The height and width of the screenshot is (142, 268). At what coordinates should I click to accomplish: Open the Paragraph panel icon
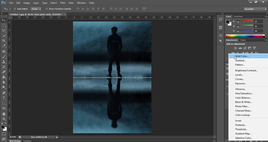coord(221,41)
